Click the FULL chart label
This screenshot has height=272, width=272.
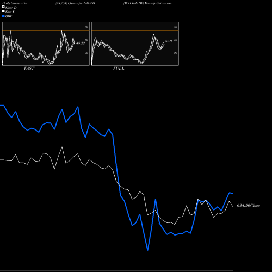[119, 68]
